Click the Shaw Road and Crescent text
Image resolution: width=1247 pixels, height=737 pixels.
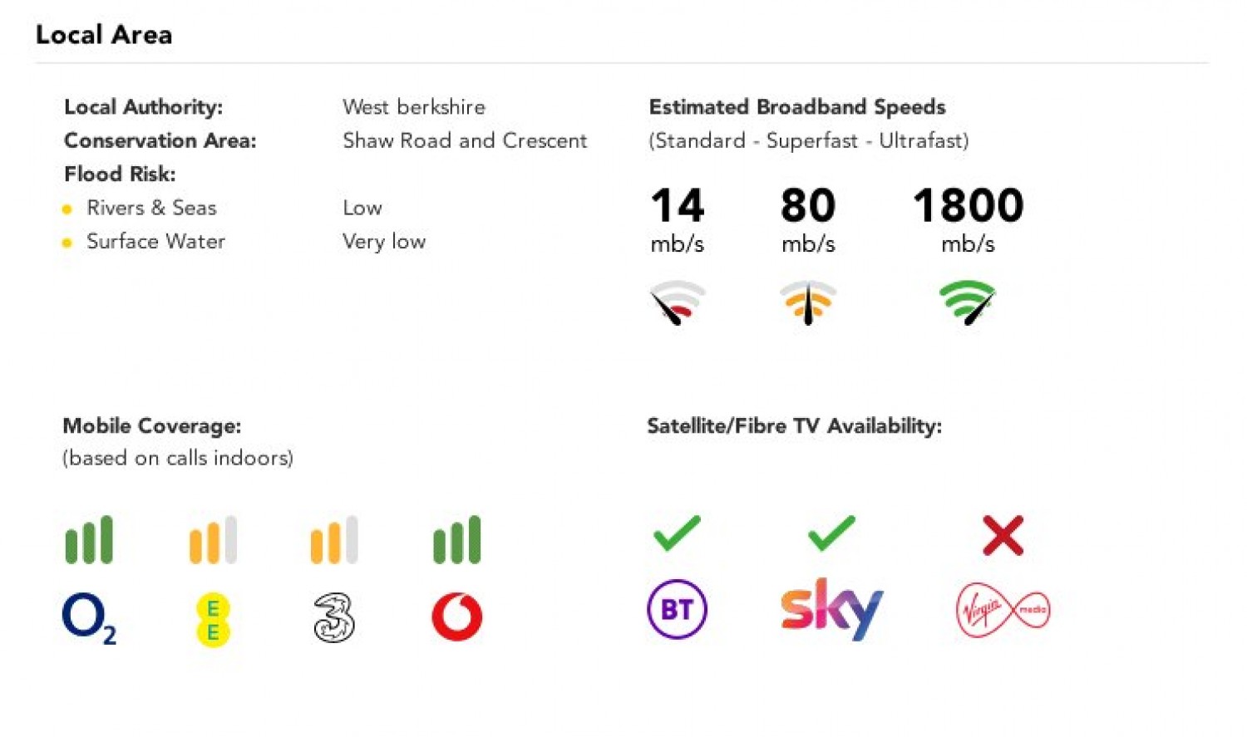coord(465,140)
